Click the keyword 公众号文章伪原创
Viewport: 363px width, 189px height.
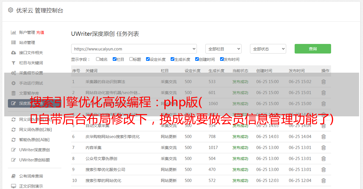(x=101, y=159)
